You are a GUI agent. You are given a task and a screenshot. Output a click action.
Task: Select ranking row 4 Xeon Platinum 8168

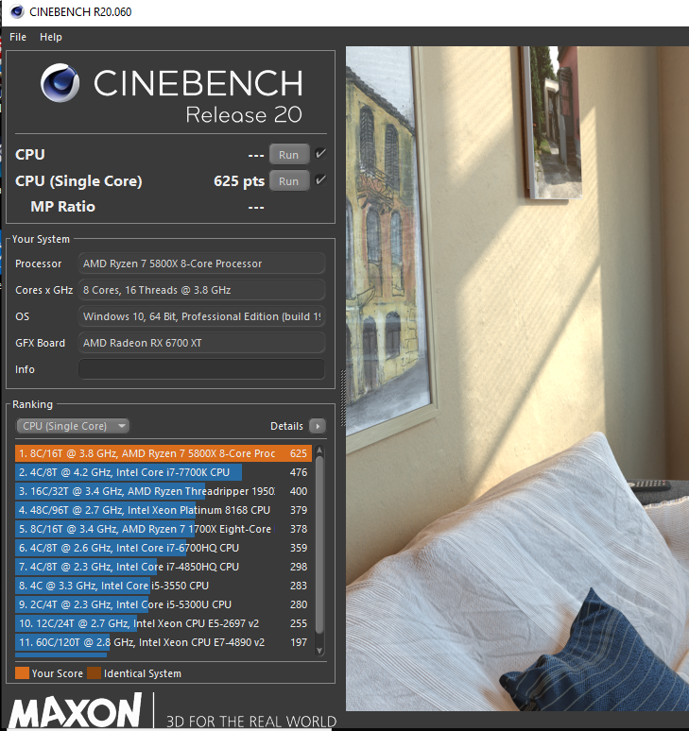coord(164,510)
